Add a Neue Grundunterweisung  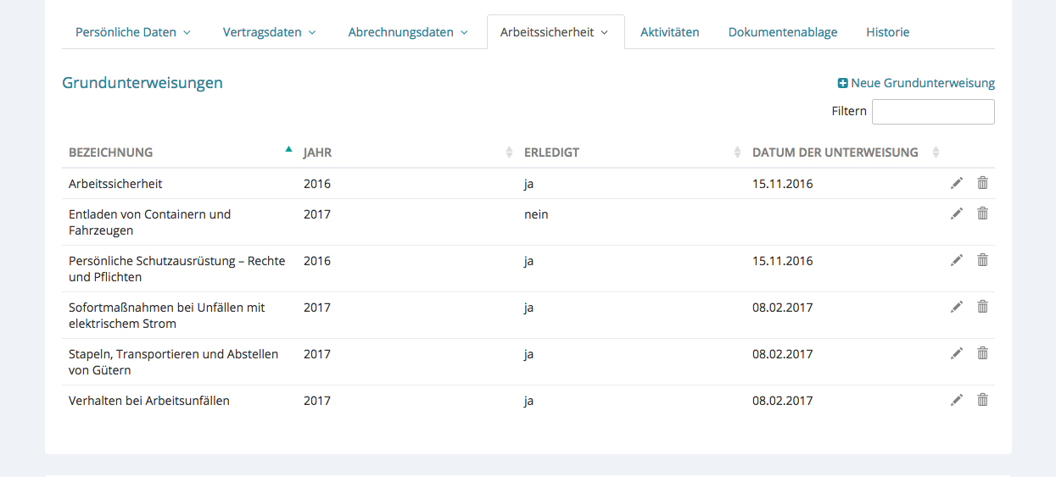(x=916, y=83)
